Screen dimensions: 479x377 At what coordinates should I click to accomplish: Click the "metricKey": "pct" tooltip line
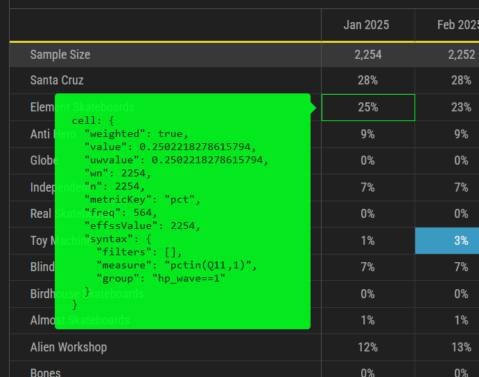click(142, 200)
